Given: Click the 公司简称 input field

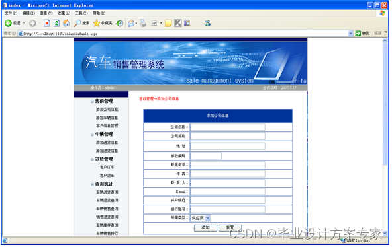Looking at the screenshot, I should 228,136.
